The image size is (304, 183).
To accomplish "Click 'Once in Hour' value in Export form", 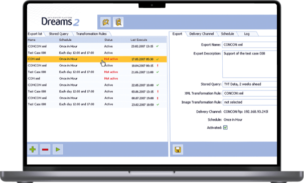I will click(233, 119).
